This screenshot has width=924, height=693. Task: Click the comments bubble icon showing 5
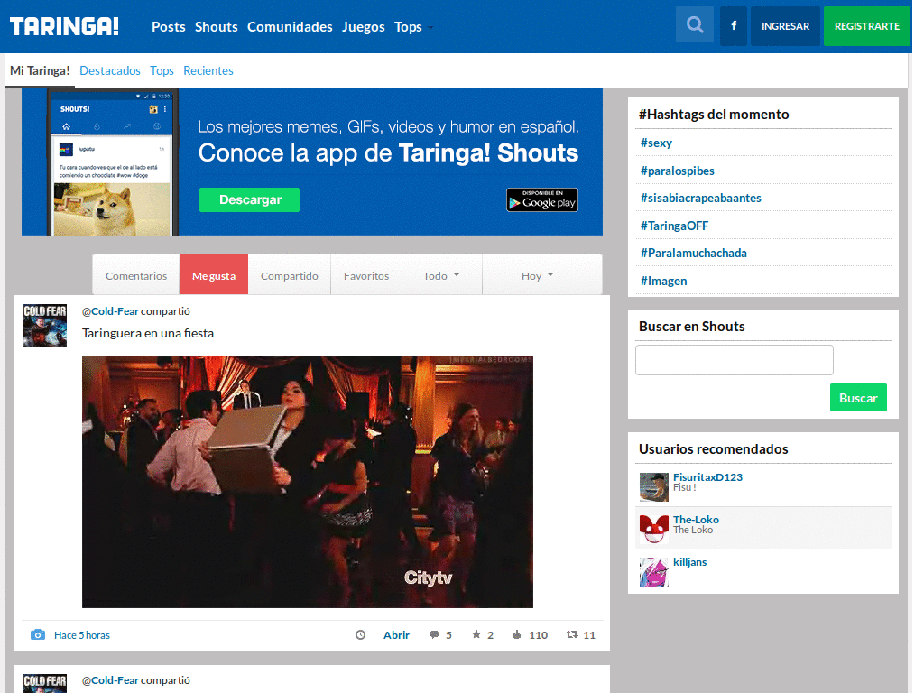pos(434,634)
